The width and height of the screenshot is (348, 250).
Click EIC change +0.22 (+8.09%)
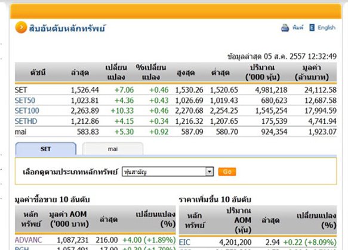pyautogui.click(x=310, y=242)
